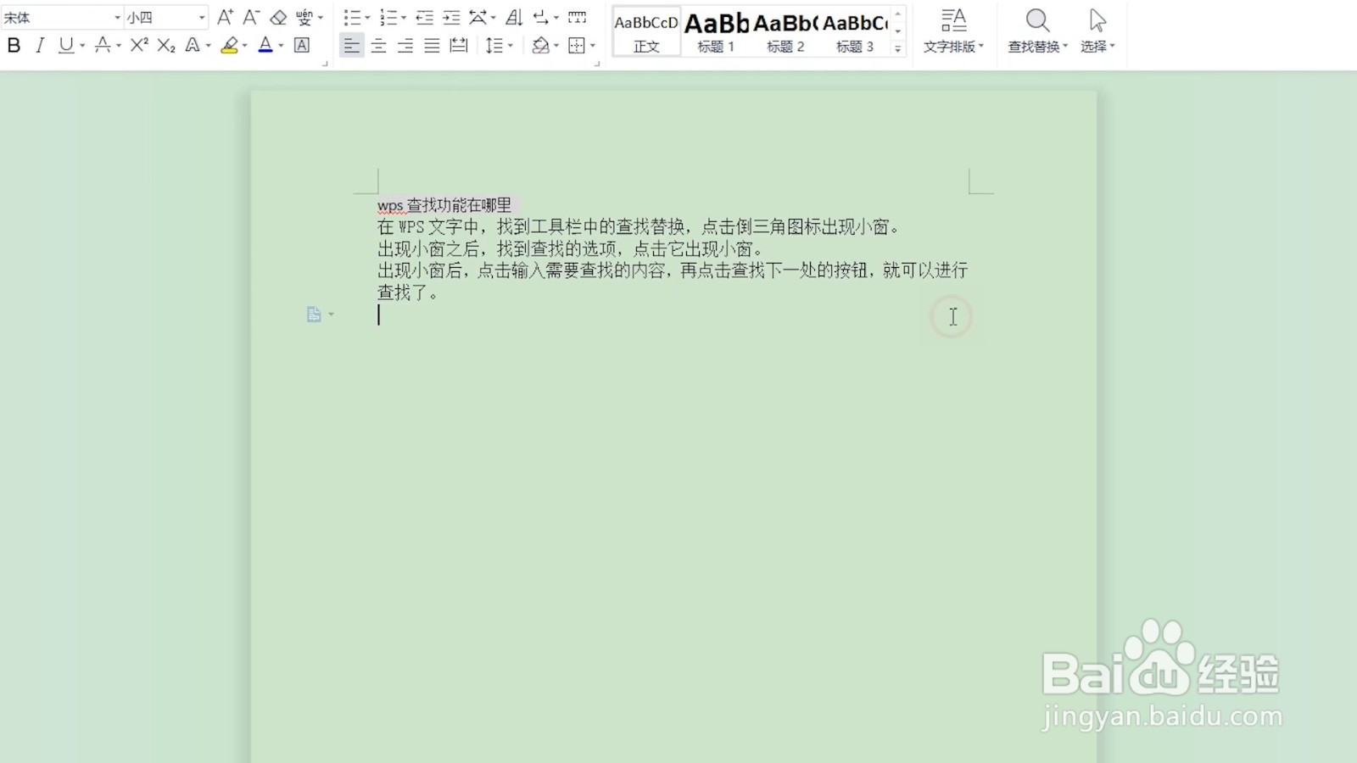Apply numbered list icon
1357x763 pixels.
[x=388, y=17]
